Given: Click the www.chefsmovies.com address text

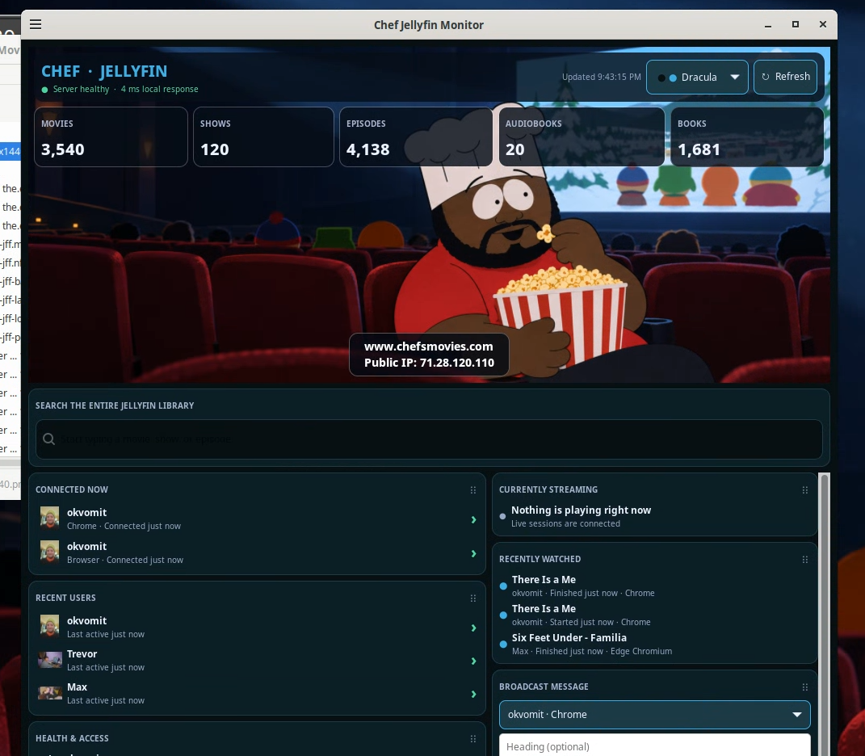Looking at the screenshot, I should coord(429,346).
